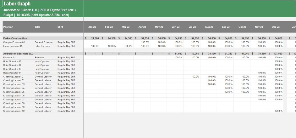
Task: Click AmberStone's Jul 23 total 19,080
Action: pos(195,54)
